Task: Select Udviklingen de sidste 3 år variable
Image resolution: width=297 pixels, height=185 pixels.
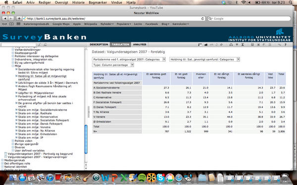Action: pyautogui.click(x=48, y=83)
